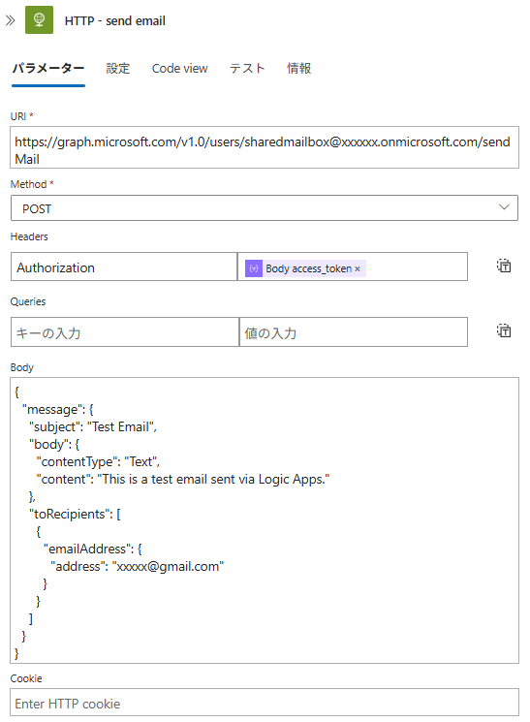Select the Body access_token token chip
Screen dimensions: 530x722
coord(305,268)
